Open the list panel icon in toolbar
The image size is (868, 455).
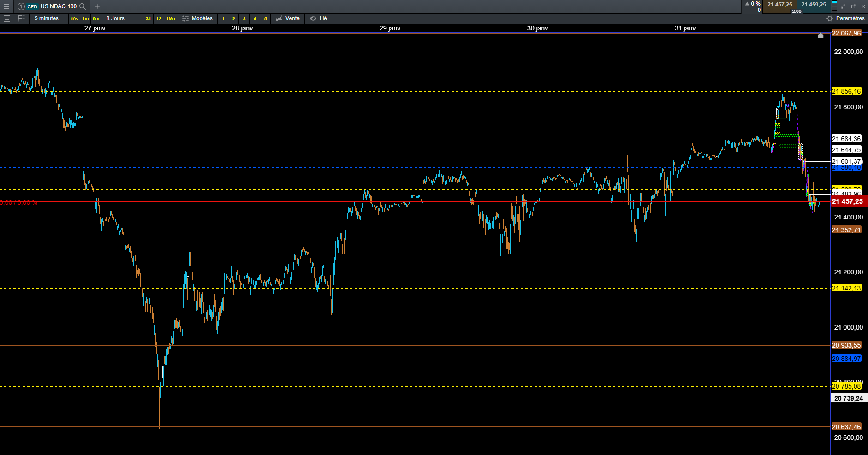tap(7, 18)
